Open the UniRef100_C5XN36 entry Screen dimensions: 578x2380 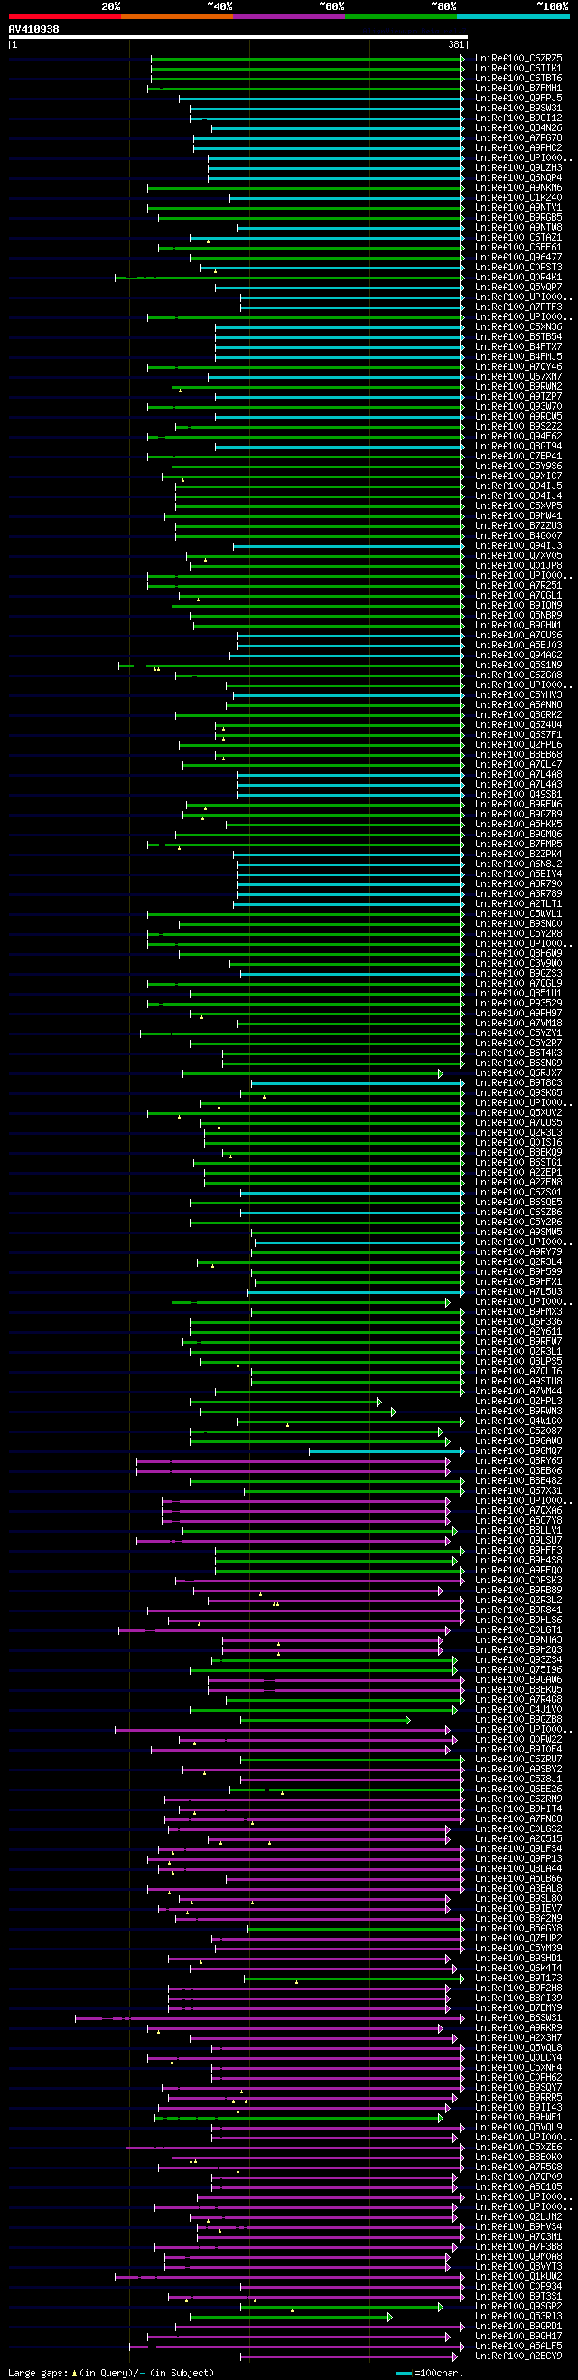pos(518,327)
